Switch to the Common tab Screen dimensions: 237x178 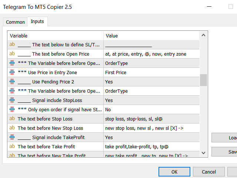[x=15, y=22]
